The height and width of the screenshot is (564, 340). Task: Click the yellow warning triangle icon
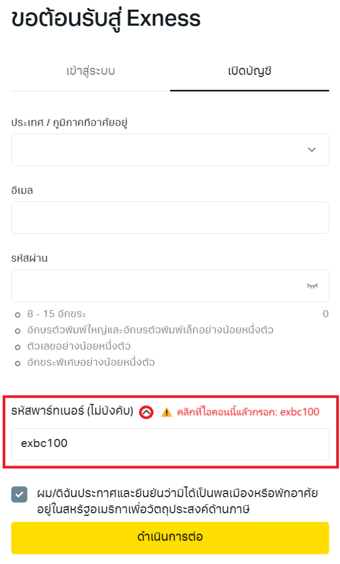(x=166, y=412)
